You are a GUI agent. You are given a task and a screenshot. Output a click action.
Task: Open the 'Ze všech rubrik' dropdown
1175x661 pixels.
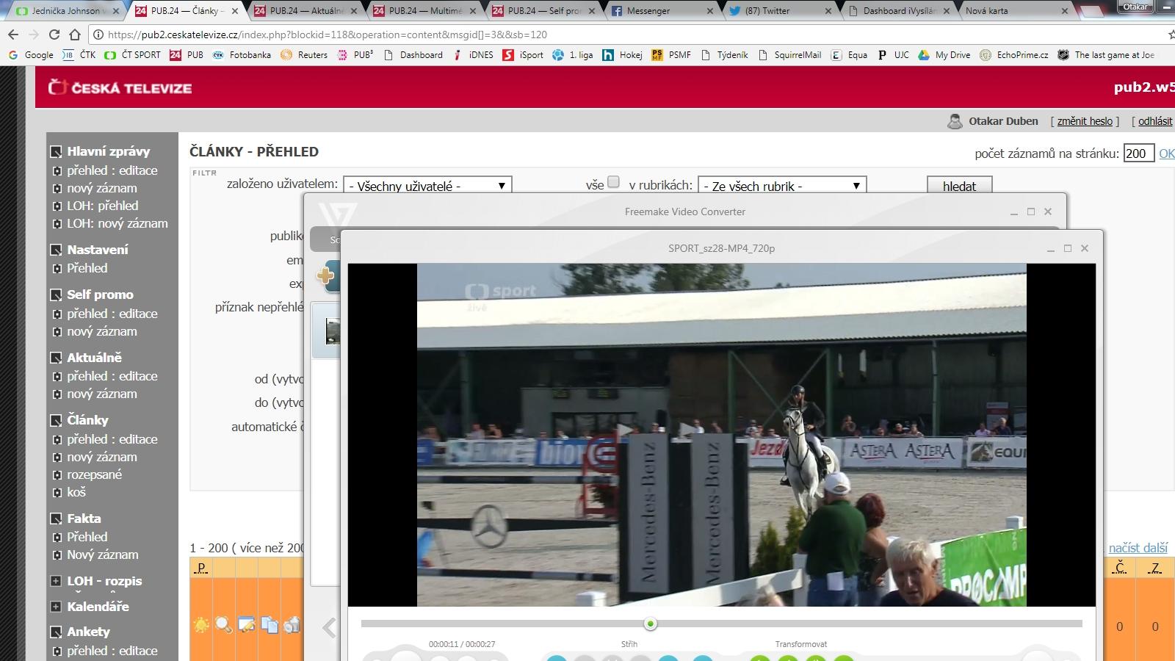tap(782, 185)
